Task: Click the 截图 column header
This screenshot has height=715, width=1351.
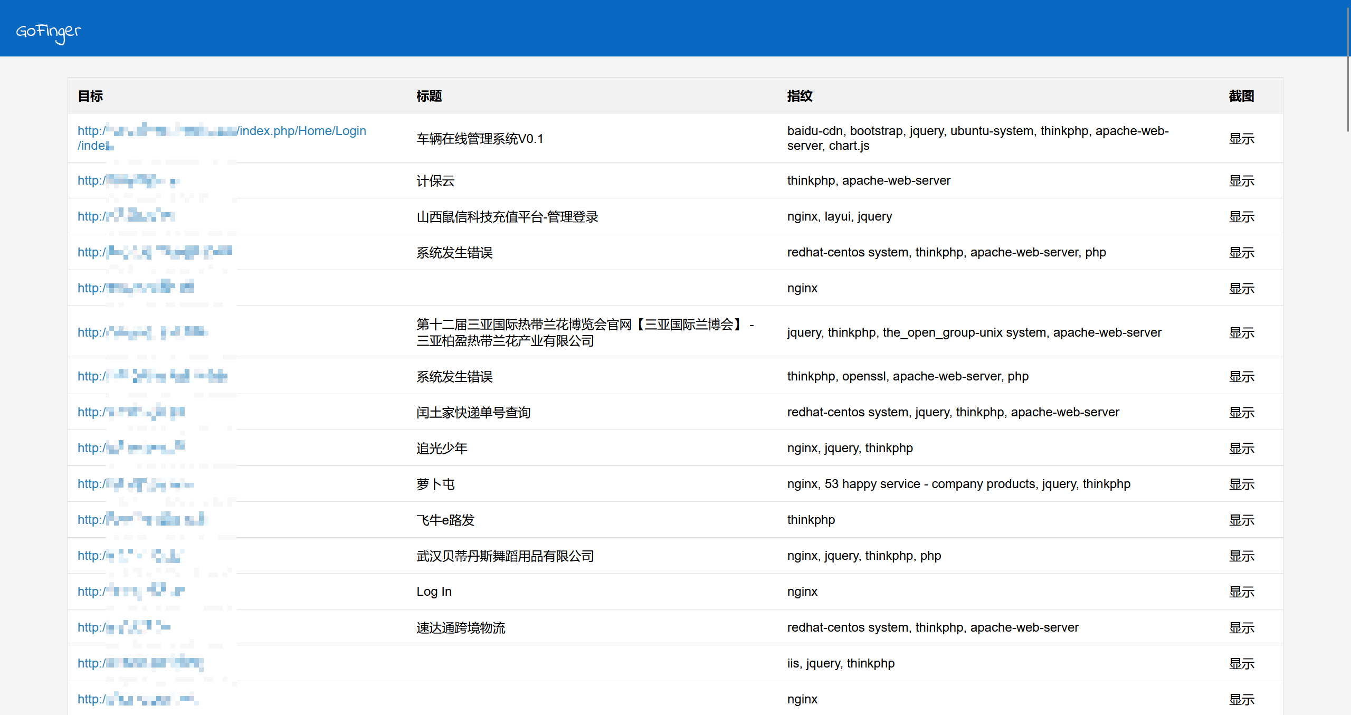Action: coord(1241,96)
